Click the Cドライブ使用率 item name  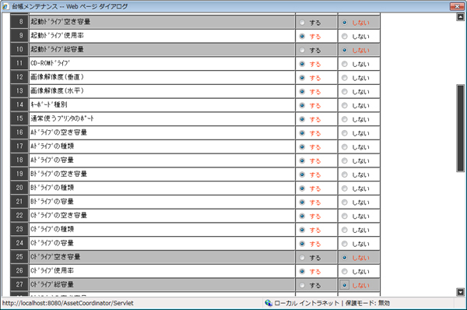pyautogui.click(x=52, y=270)
